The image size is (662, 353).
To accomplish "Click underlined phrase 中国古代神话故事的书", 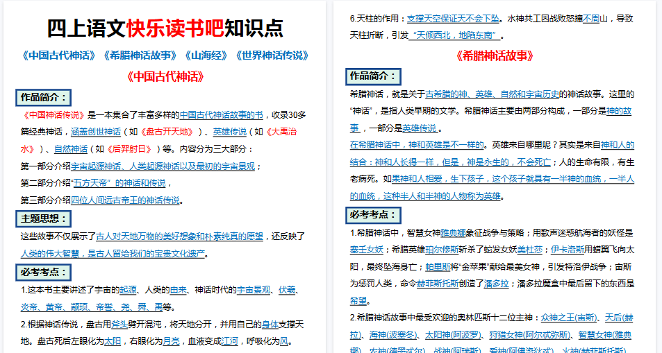I will 221,114.
